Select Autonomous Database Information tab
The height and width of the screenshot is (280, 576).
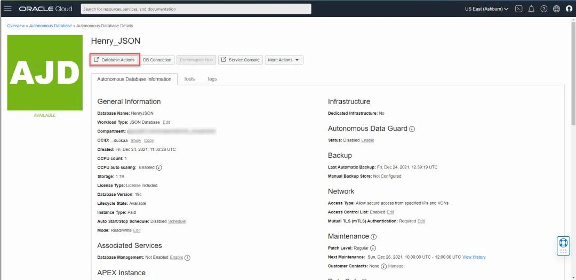[x=134, y=79]
